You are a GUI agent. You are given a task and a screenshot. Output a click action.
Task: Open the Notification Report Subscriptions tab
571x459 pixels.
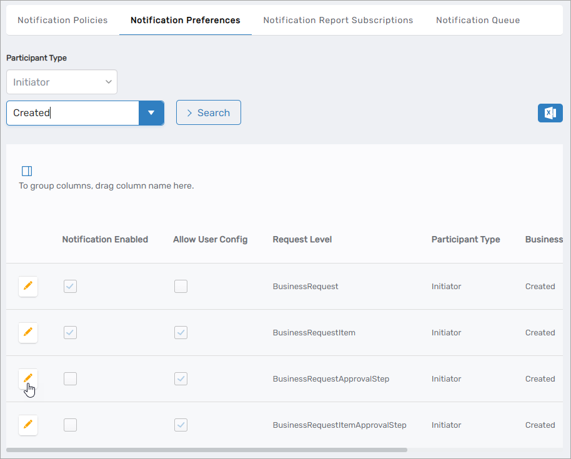(338, 20)
